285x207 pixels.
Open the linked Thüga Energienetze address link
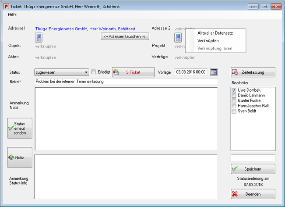coord(85,29)
